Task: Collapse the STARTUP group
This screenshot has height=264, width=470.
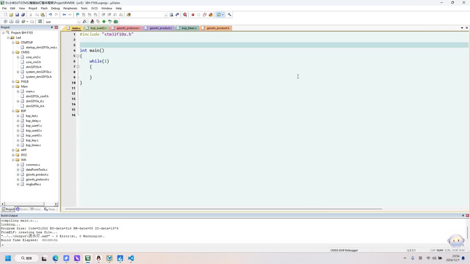Action: (x=13, y=43)
